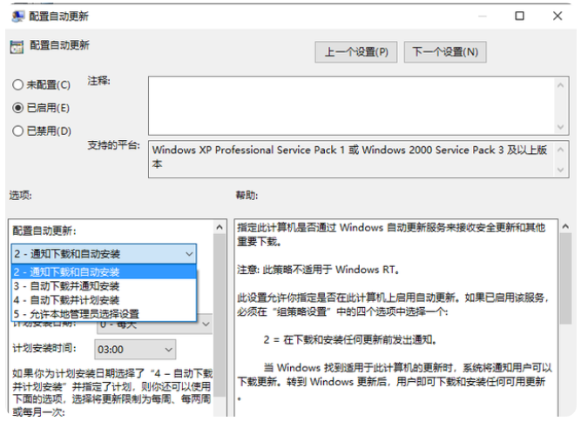The width and height of the screenshot is (581, 421).
Task: Click help text '注意: 此策略不适用于 Windows RT'
Action: pyautogui.click(x=318, y=270)
